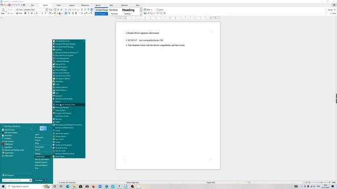This screenshot has height=189, width=337.
Task: Expand Recent Items in the start menu
Action: pos(43,147)
